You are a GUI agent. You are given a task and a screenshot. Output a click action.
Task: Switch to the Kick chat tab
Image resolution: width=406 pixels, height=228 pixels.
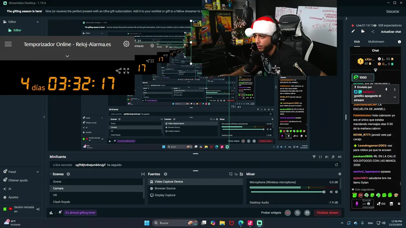357,41
